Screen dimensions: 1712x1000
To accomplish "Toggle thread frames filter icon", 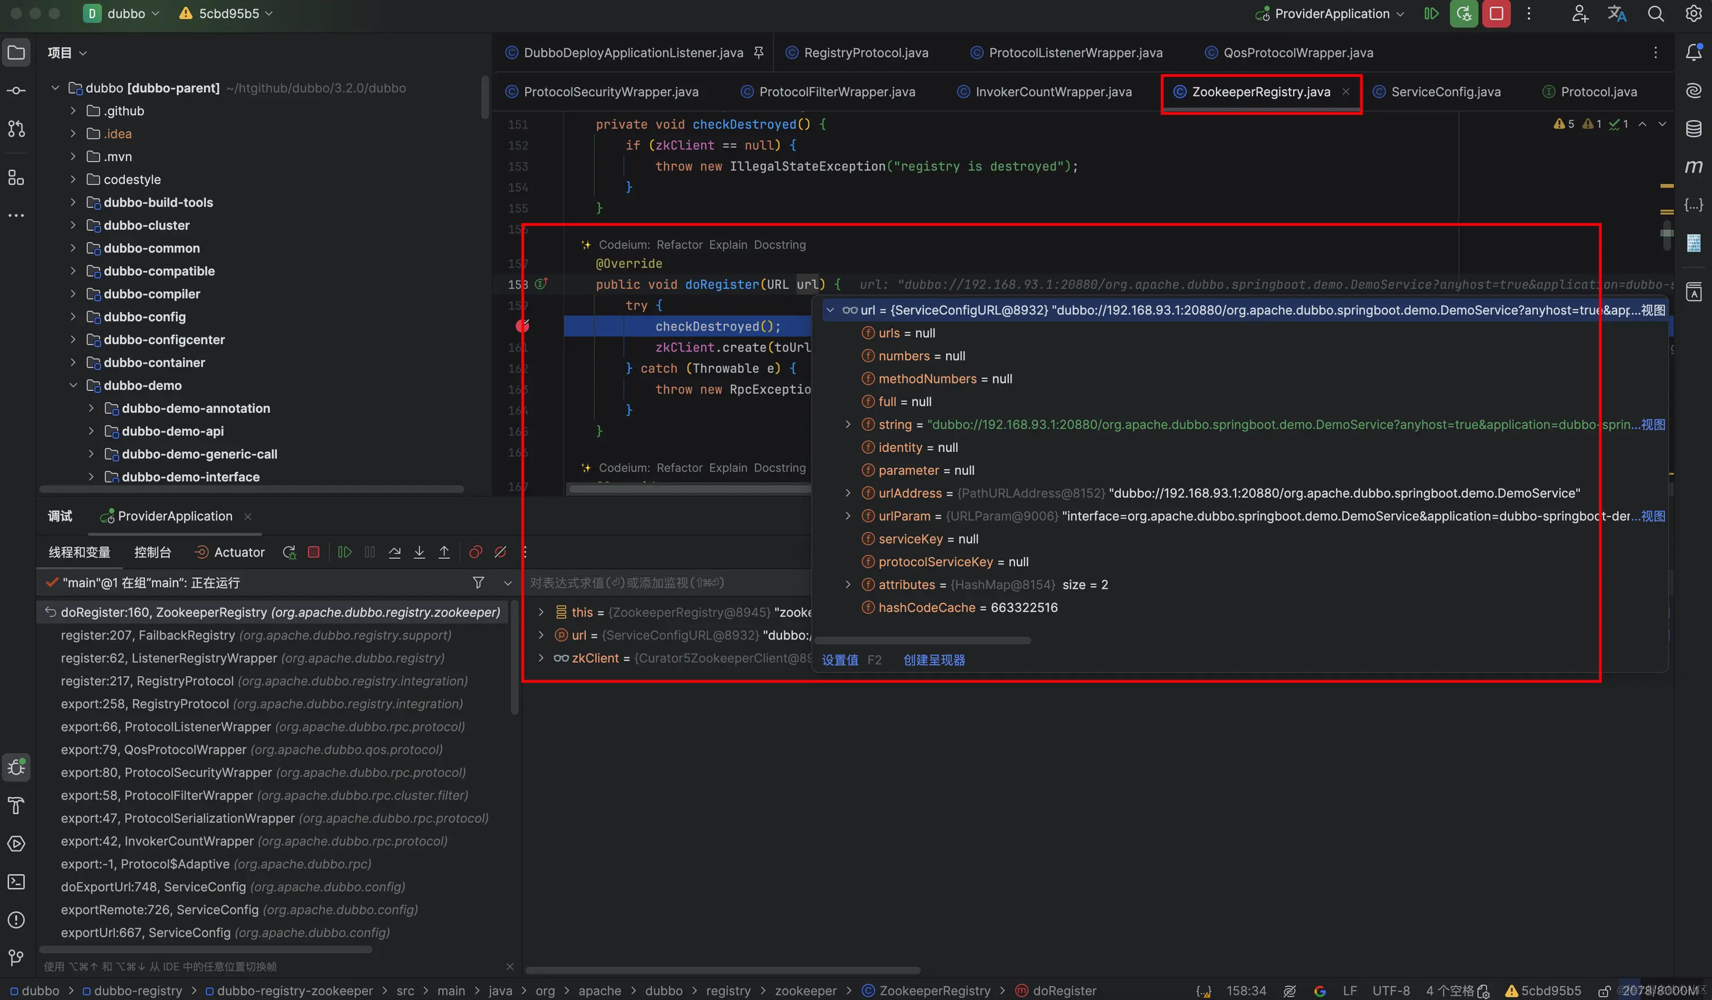I will click(x=478, y=583).
